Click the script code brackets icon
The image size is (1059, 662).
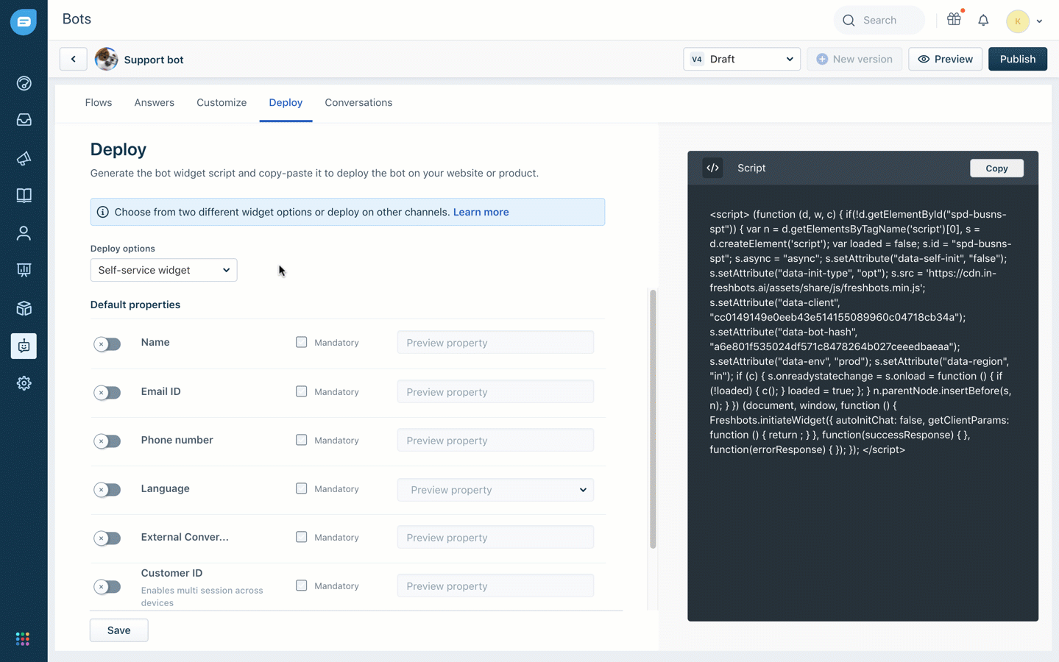coord(712,168)
